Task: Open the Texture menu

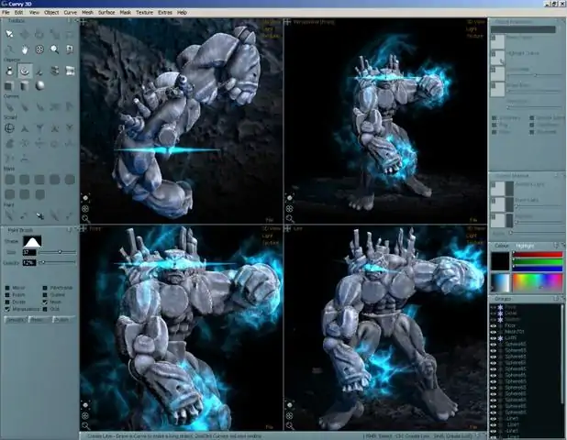Action: pyautogui.click(x=145, y=12)
